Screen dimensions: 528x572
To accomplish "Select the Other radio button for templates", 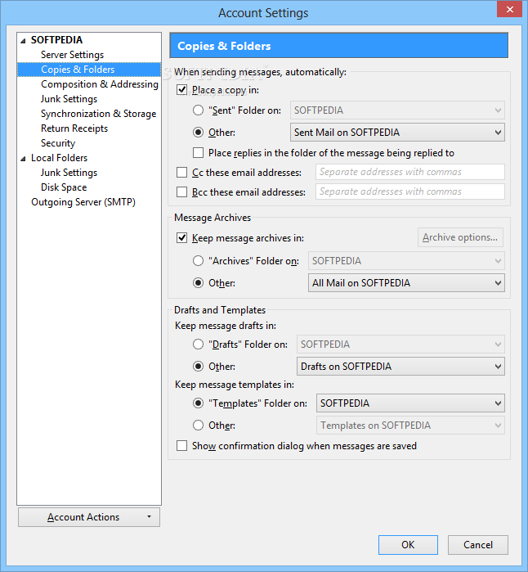I will (198, 425).
